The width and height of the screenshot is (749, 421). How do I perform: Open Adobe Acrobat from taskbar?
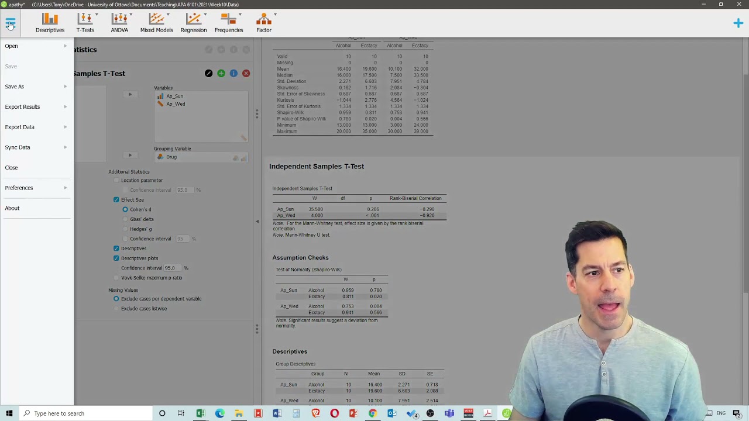click(x=487, y=413)
